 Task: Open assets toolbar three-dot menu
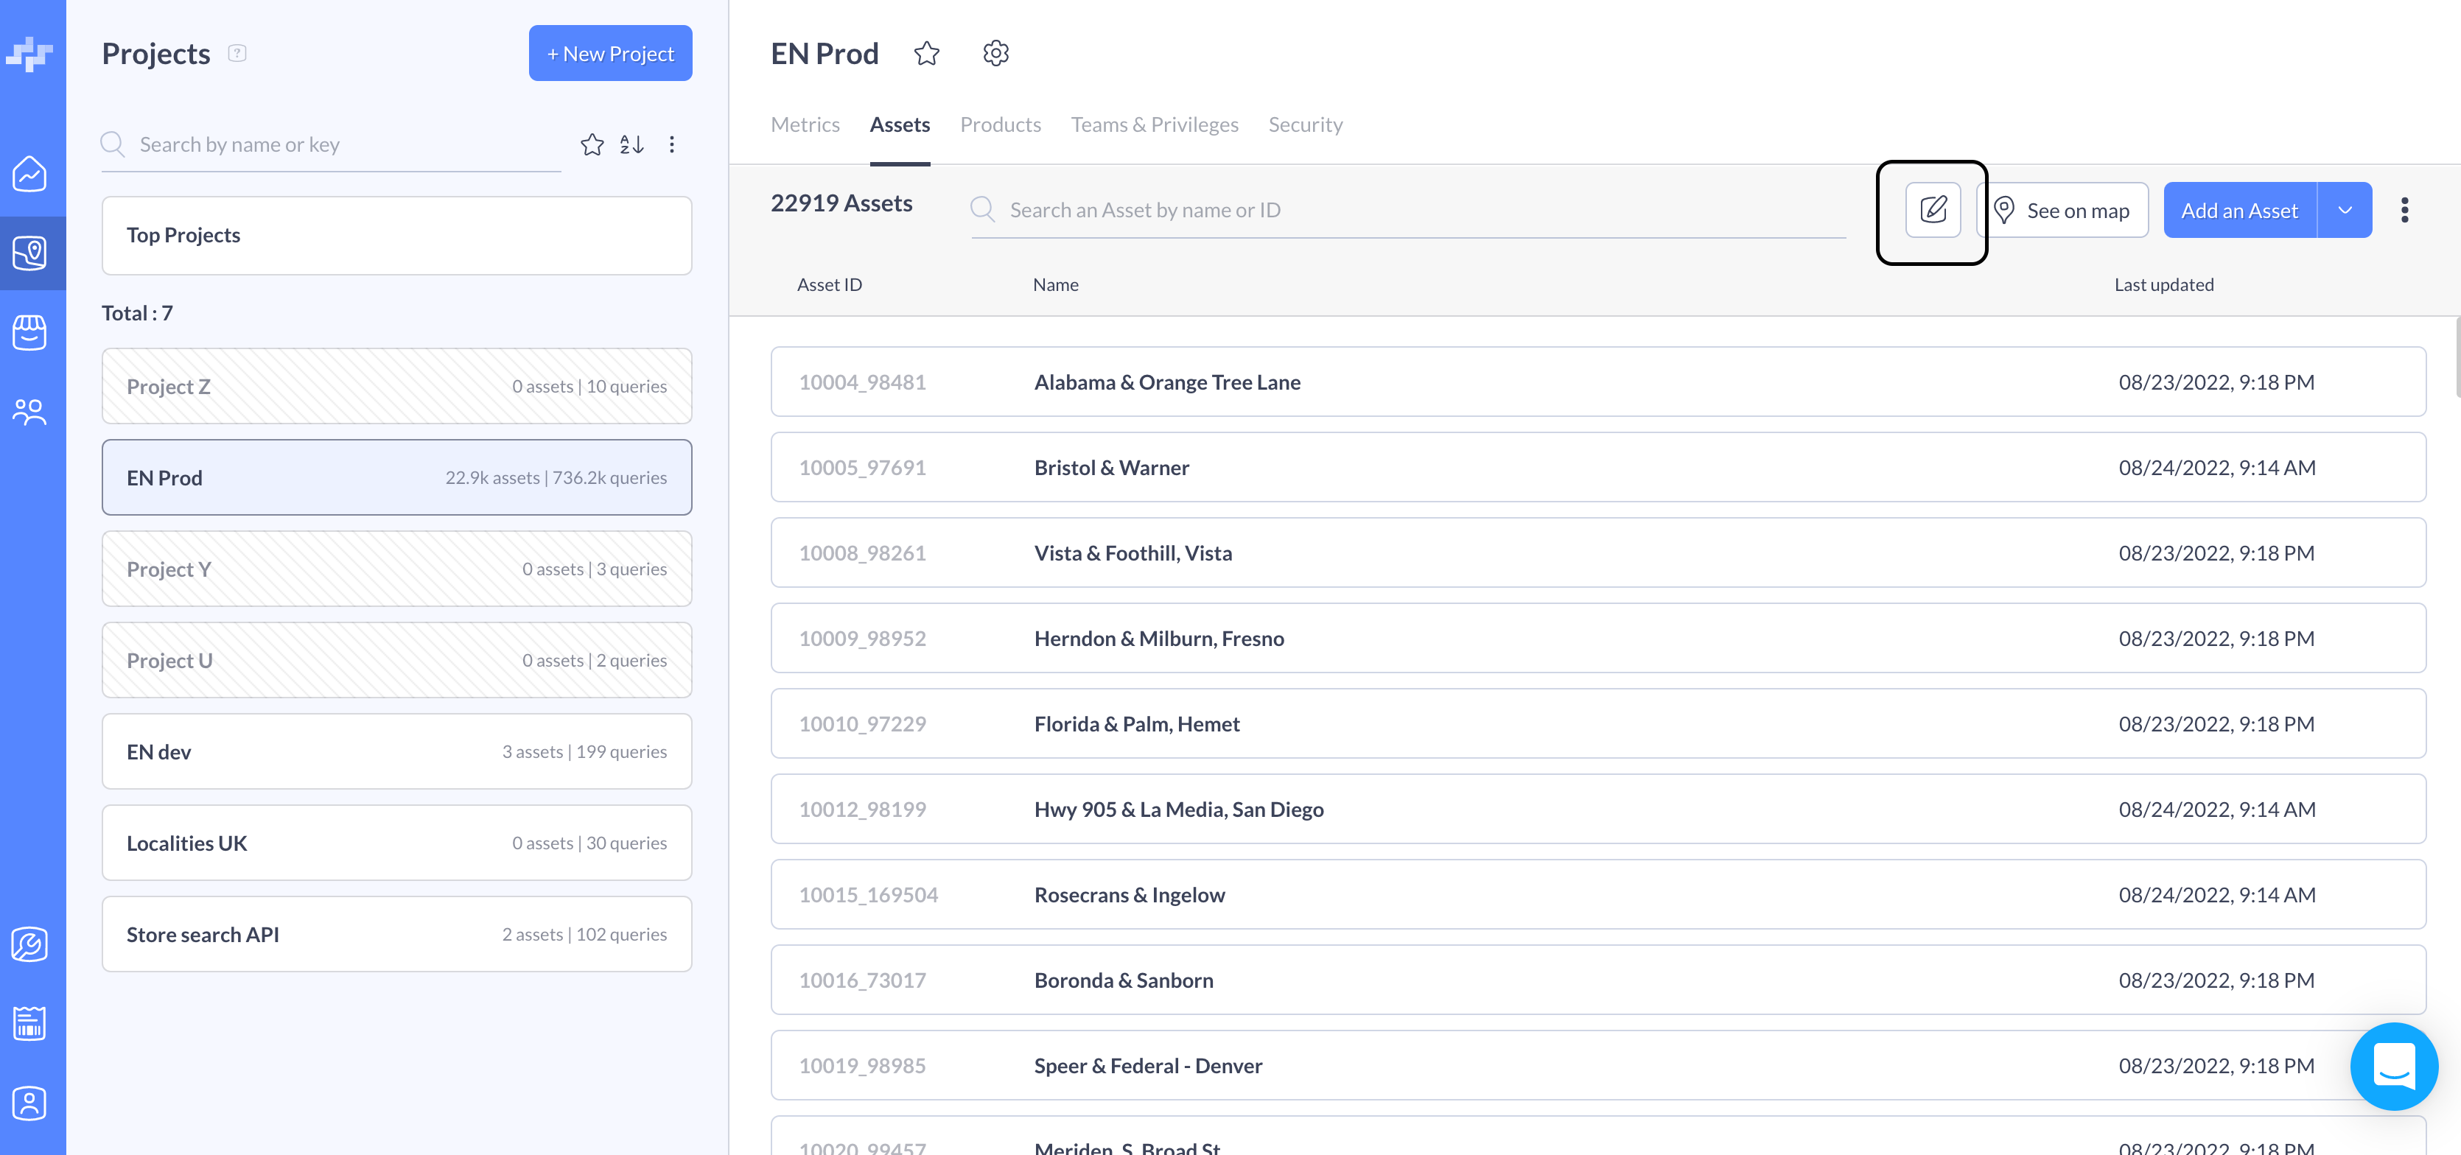coord(2404,210)
